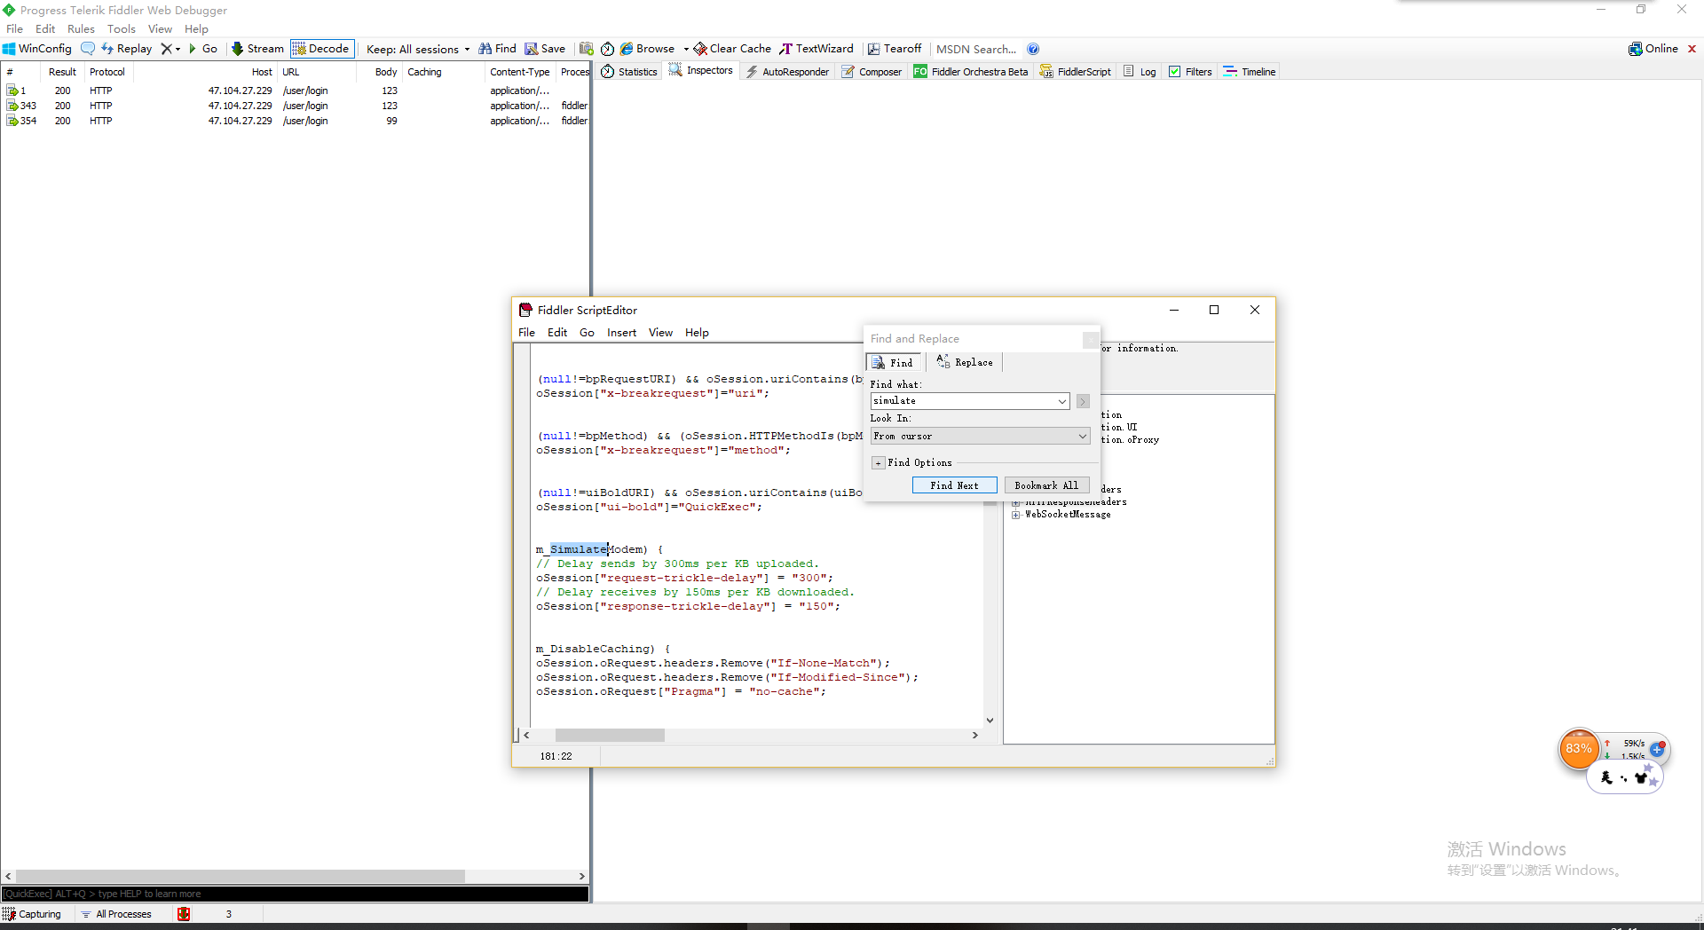Viewport: 1704px width, 930px height.
Task: Open the Go menu in ScriptEditor
Action: (587, 333)
